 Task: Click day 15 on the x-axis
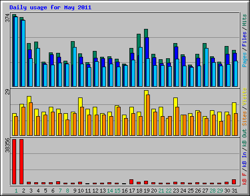coord(117,191)
